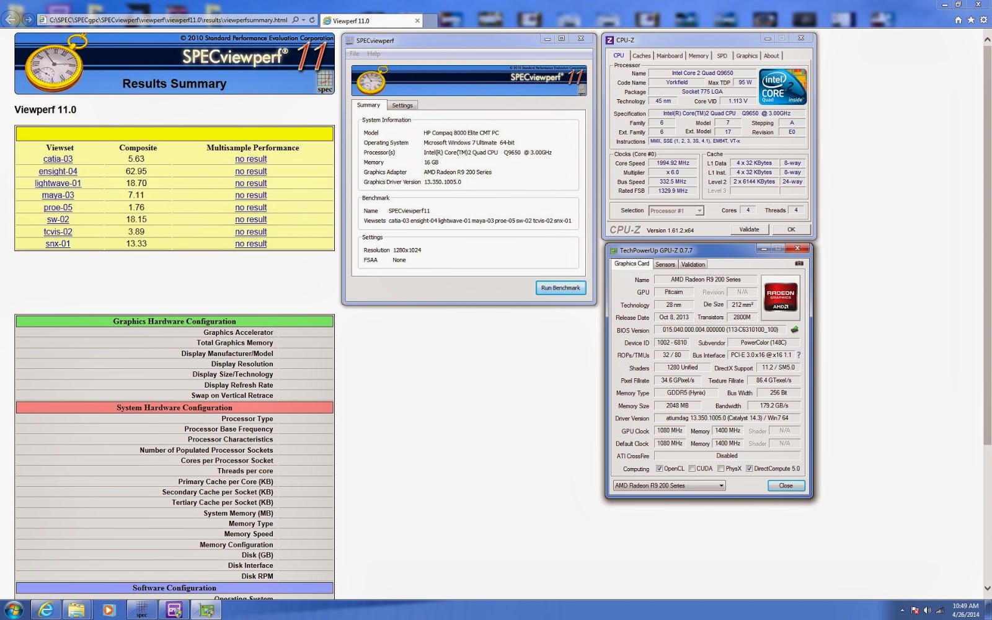
Task: Switch to the SPECviewperf taskbar icon
Action: [x=141, y=610]
